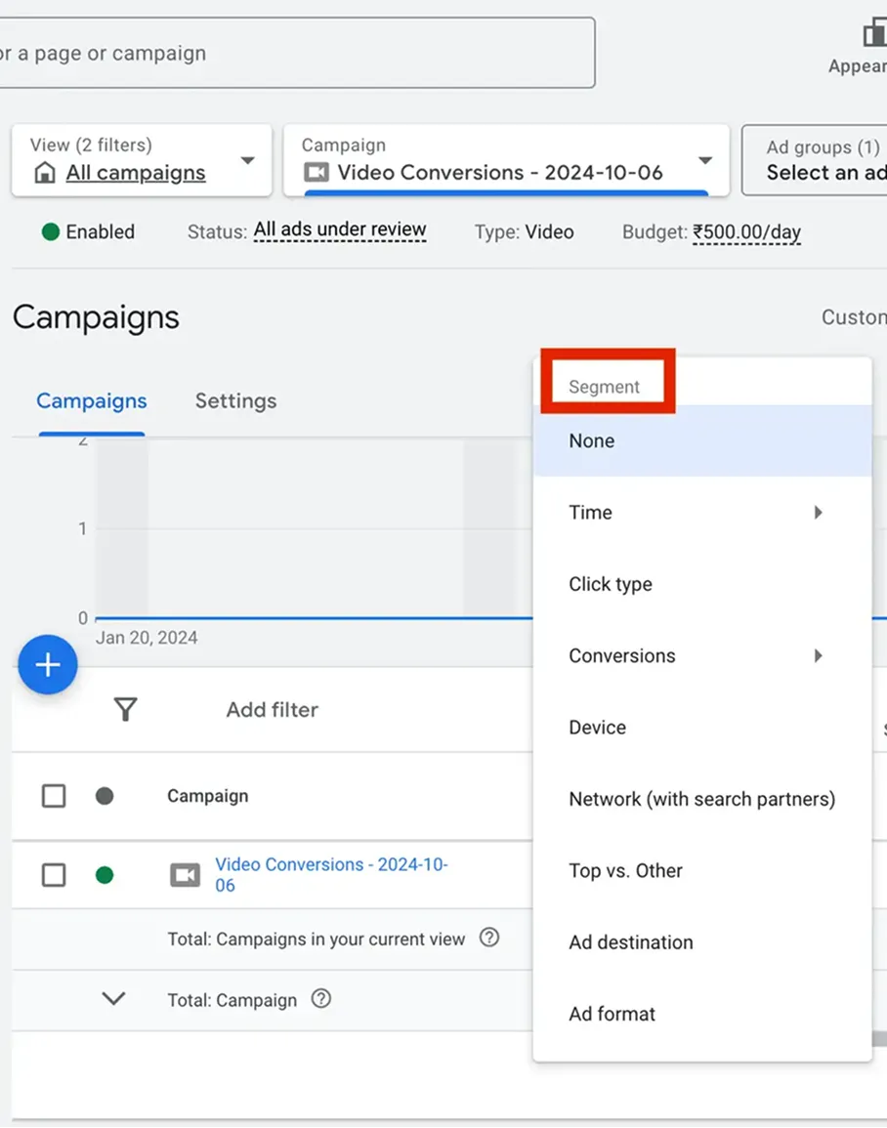Click the green Enabled status indicator
The height and width of the screenshot is (1128, 887).
click(51, 231)
